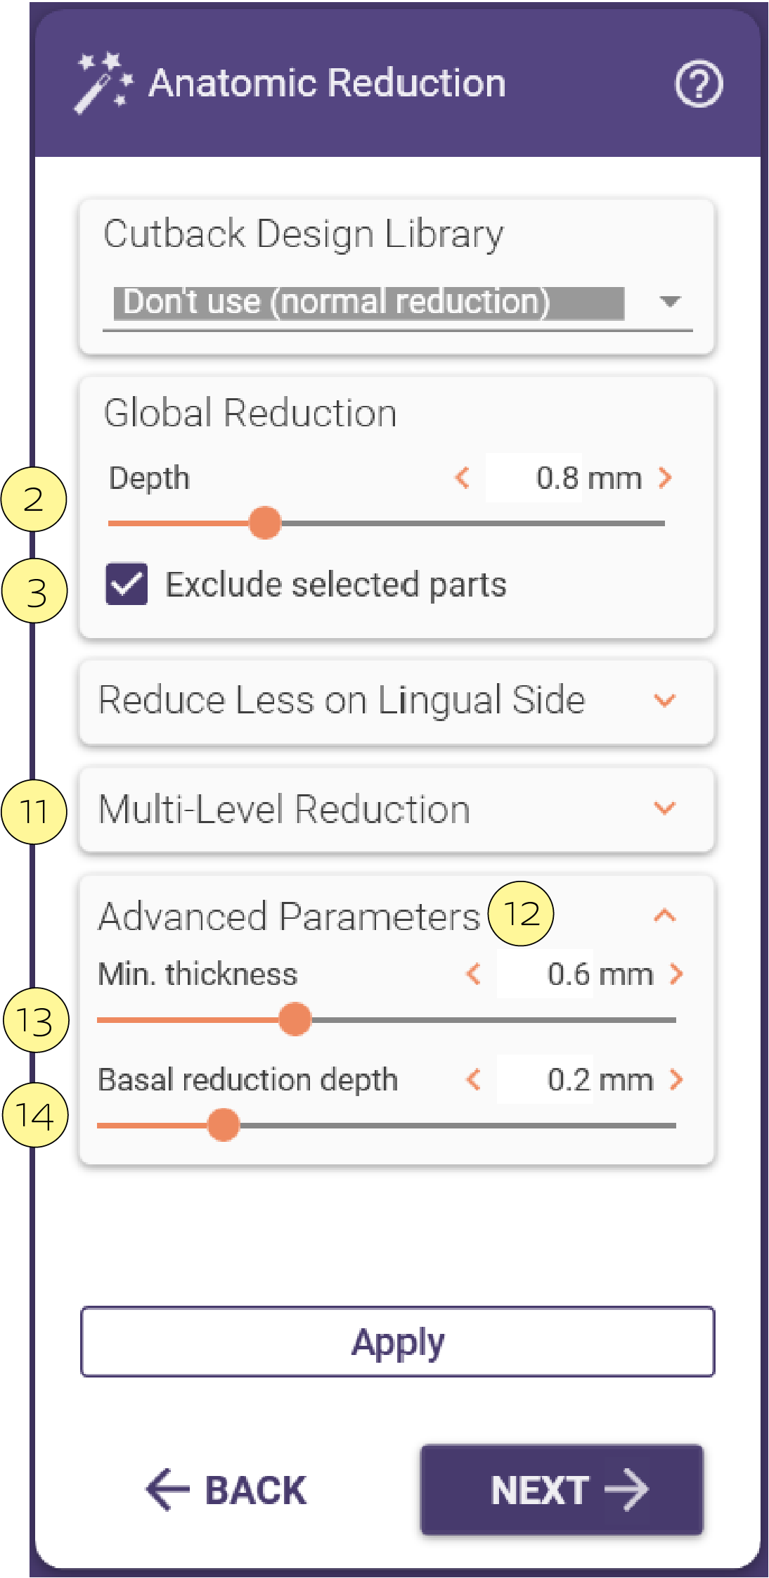The image size is (769, 1578).
Task: Click the Basal reduction depth slider handle
Action: (x=224, y=1125)
